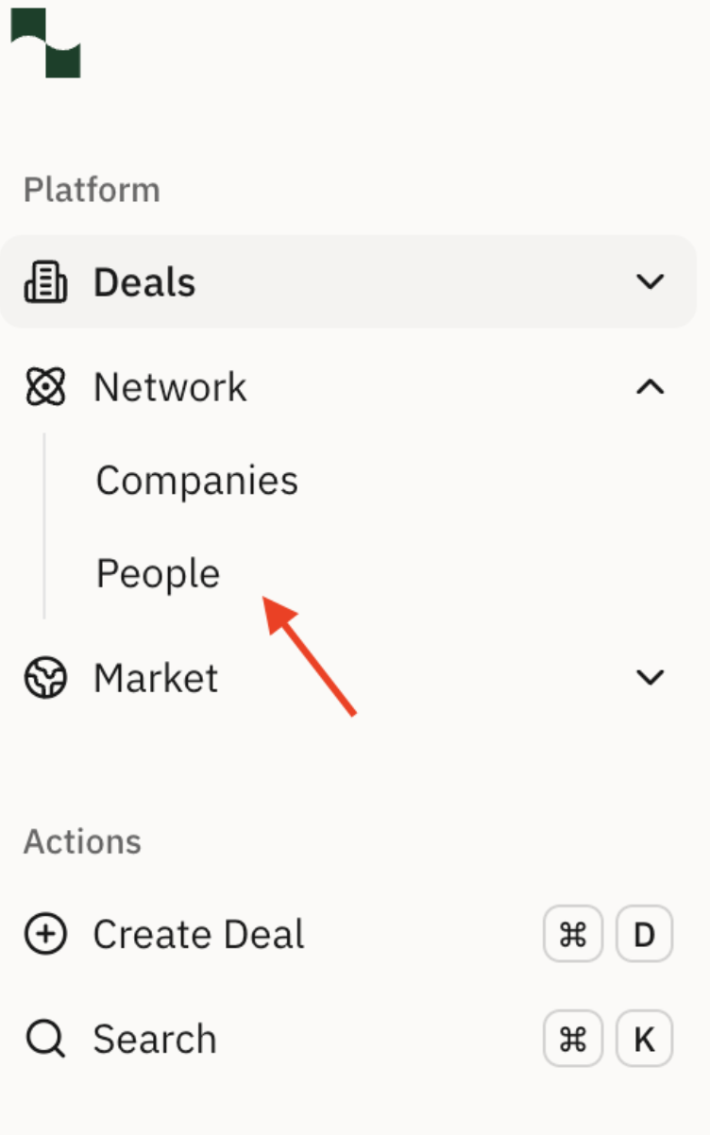Viewport: 710px width, 1135px height.
Task: Click the Search magnifier icon
Action: (x=45, y=1040)
